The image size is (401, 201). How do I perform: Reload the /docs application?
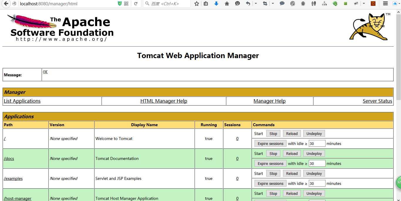[x=292, y=153]
